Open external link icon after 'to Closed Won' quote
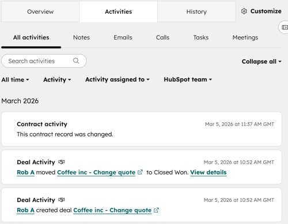This screenshot has height=224, width=288. [x=140, y=172]
